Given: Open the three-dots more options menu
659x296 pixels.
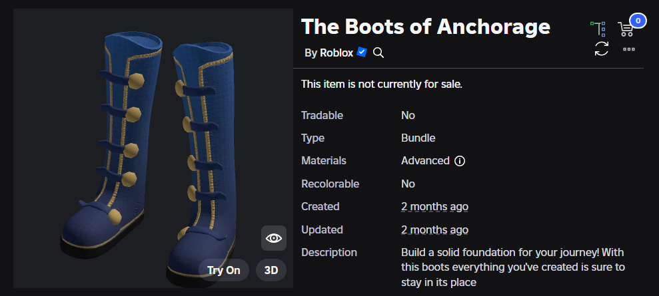Looking at the screenshot, I should 629,49.
